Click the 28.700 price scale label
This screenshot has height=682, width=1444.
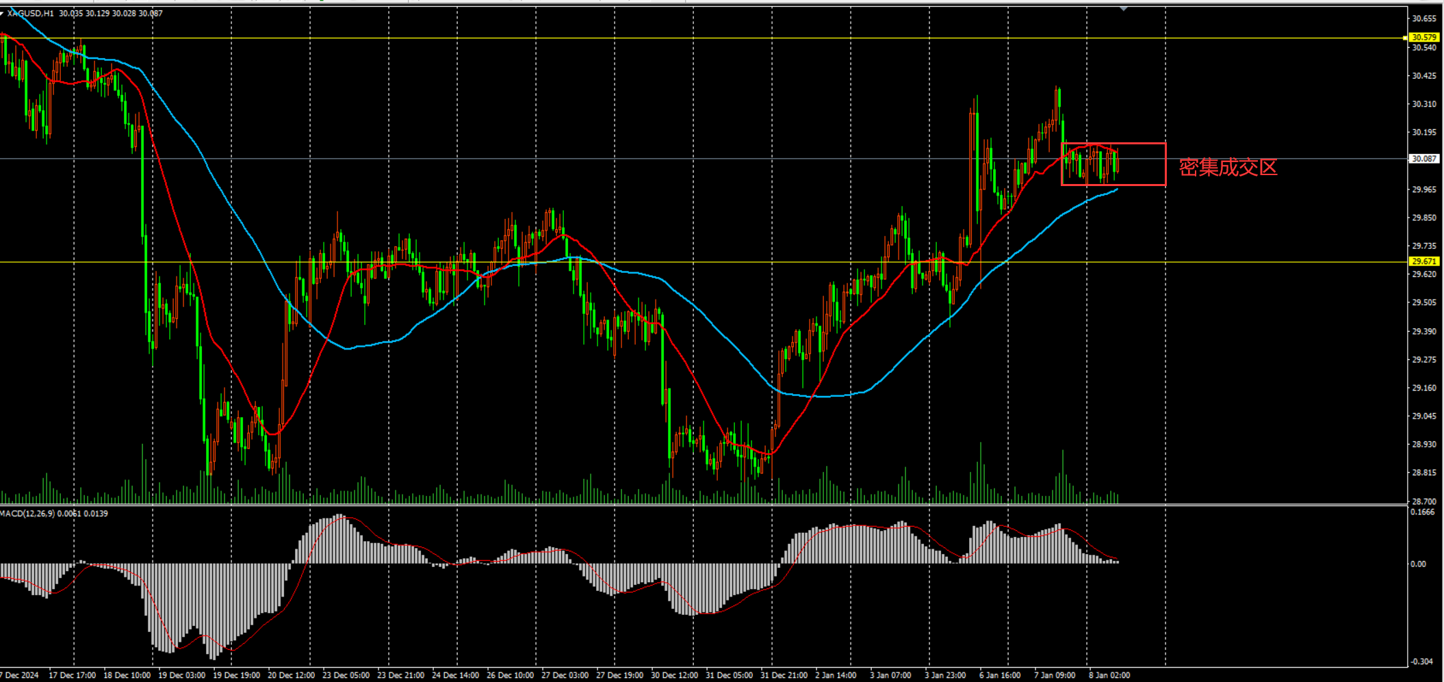1424,501
